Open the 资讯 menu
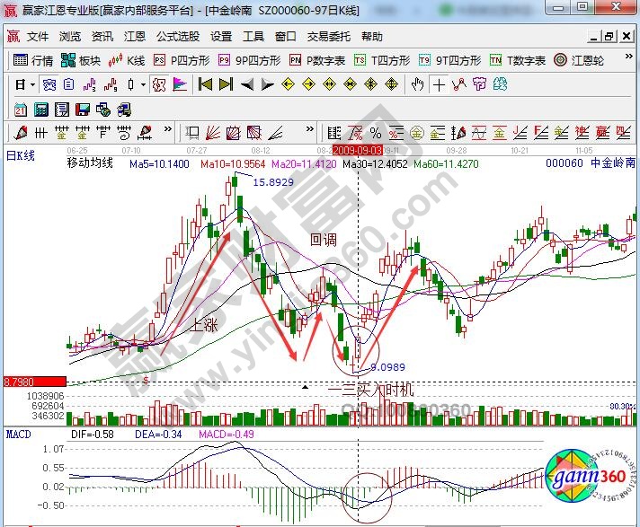Image resolution: width=640 pixels, height=527 pixels. [x=102, y=37]
